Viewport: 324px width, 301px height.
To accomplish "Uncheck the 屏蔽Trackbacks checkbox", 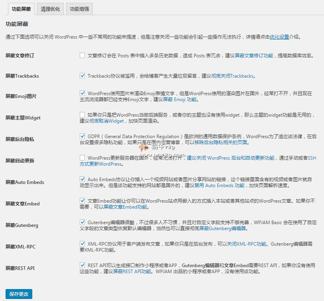I will pos(82,76).
